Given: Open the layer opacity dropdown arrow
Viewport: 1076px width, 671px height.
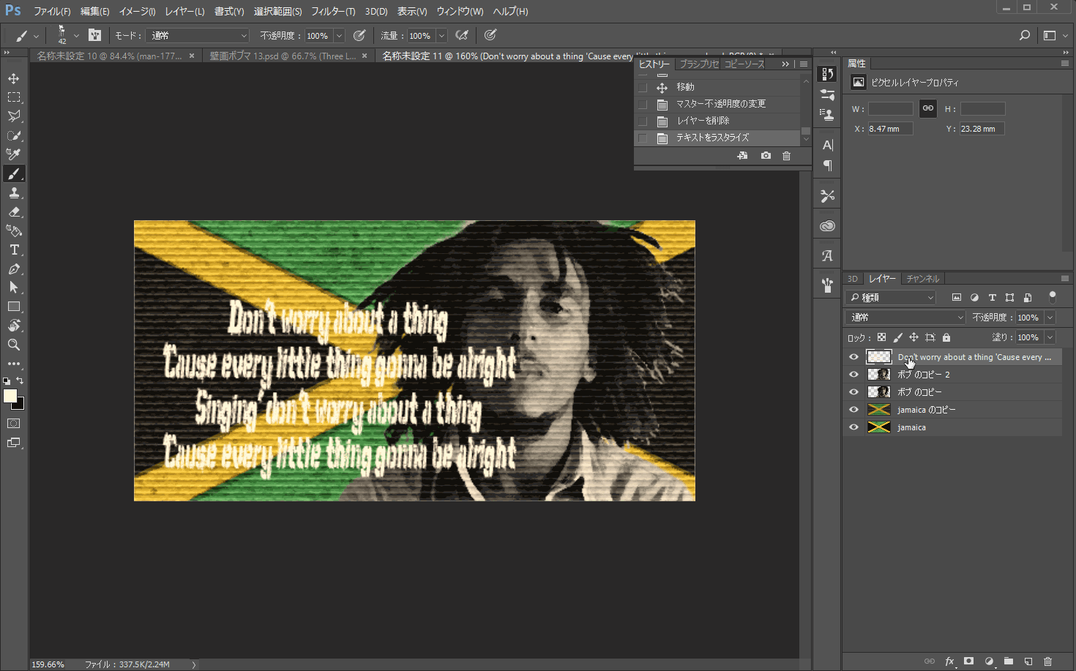Looking at the screenshot, I should [1050, 317].
